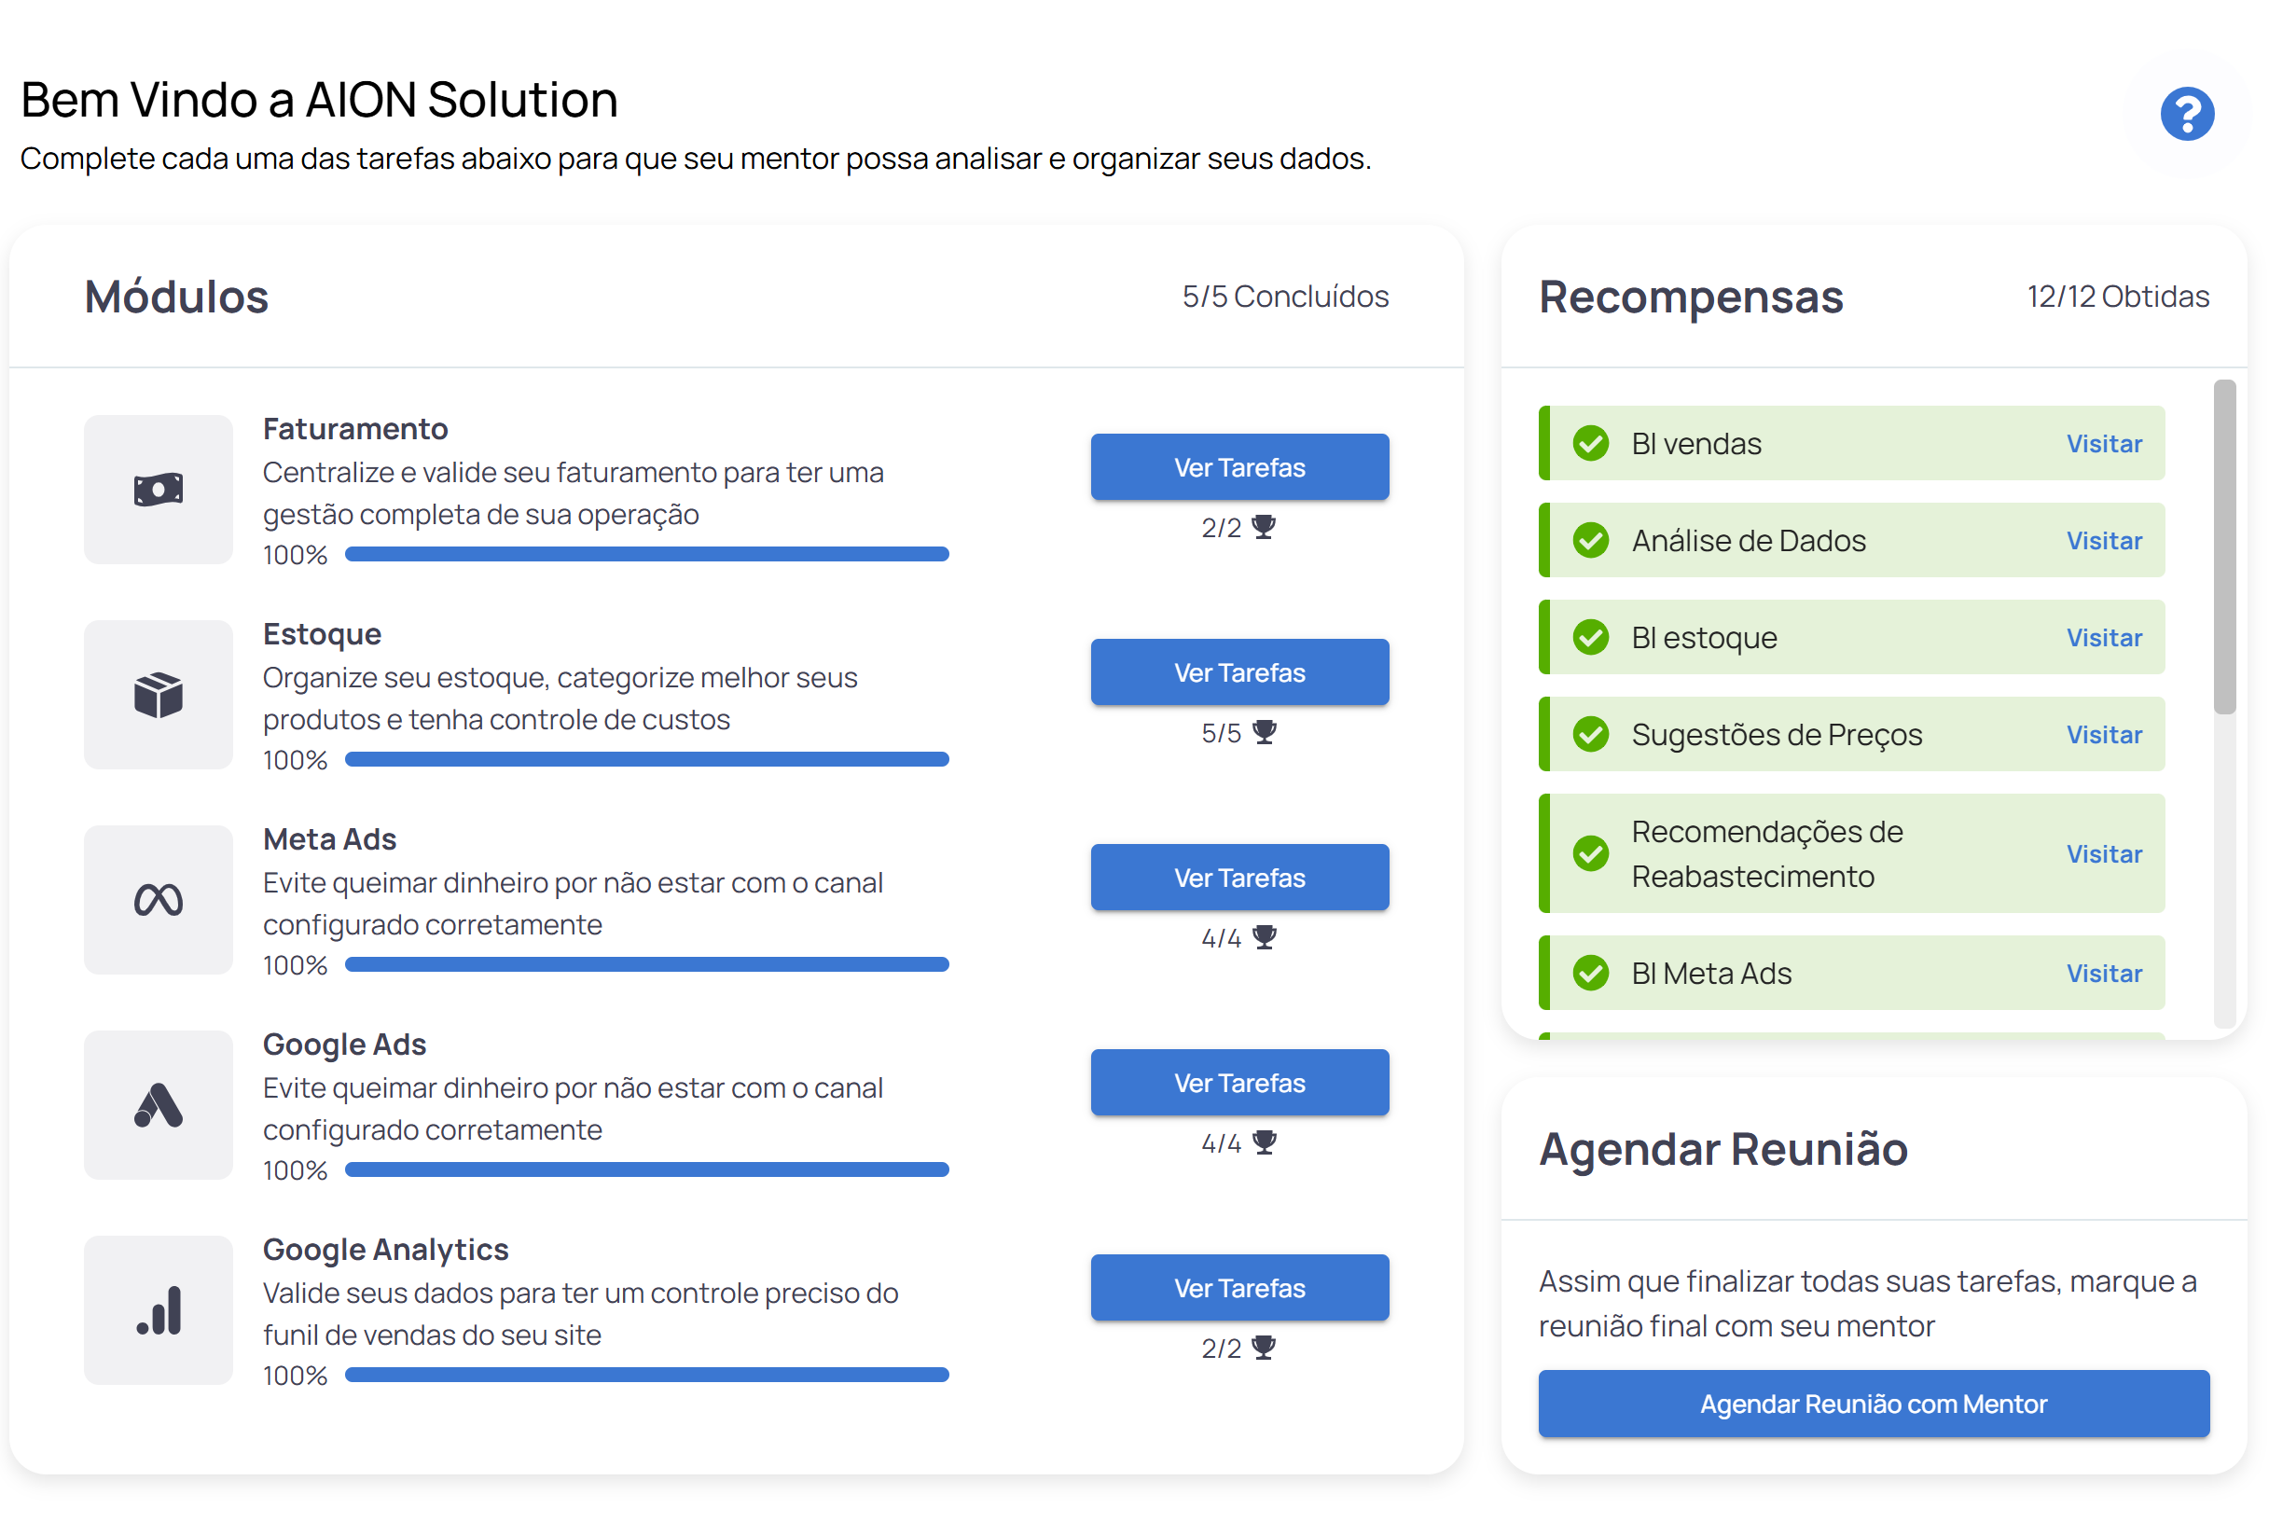Click the Meta Ads logo icon
This screenshot has width=2269, height=1522.
[159, 900]
